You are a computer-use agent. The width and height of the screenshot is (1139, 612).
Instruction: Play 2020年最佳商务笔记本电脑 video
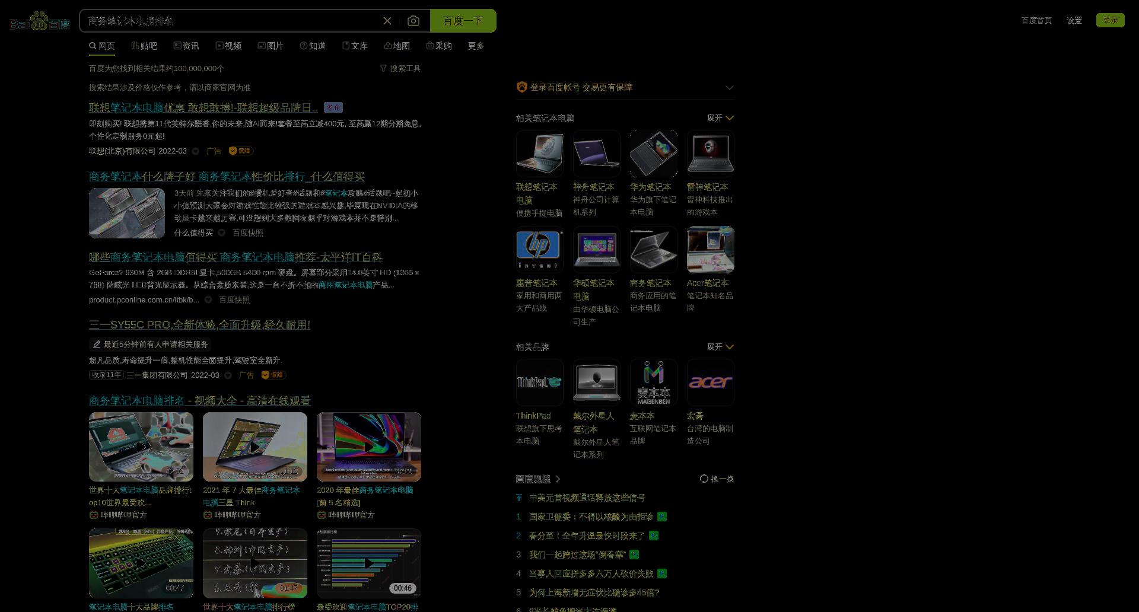(x=369, y=447)
